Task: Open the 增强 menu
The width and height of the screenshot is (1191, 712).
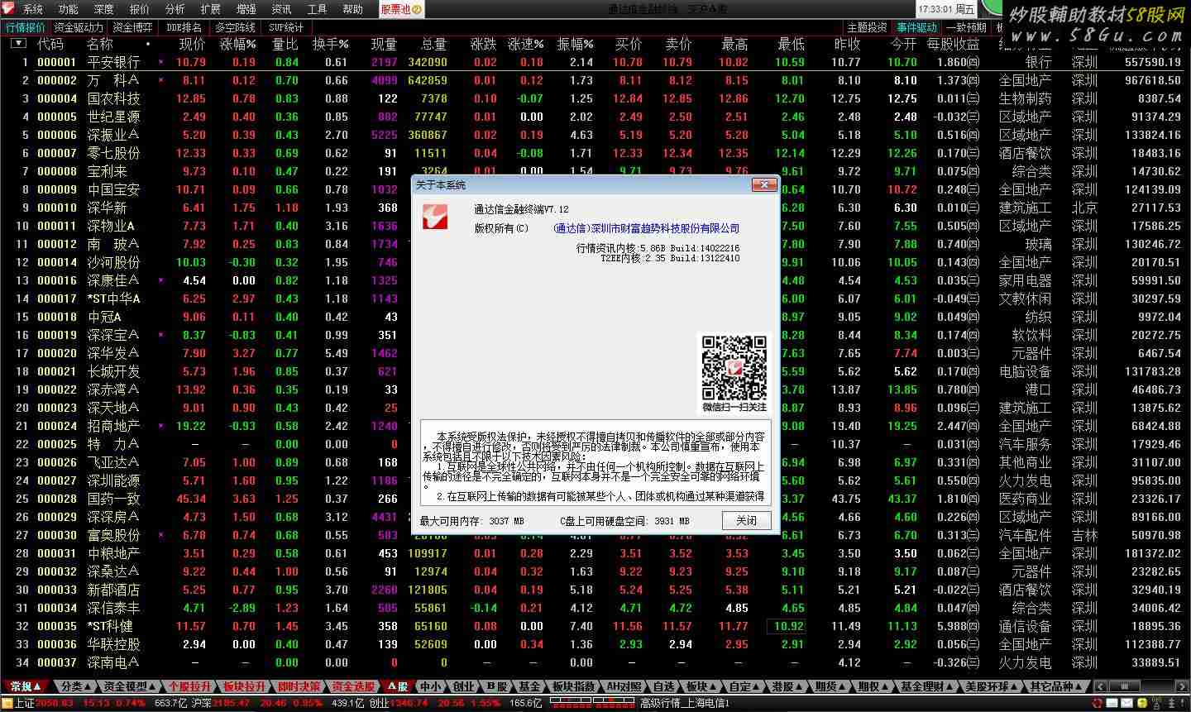Action: pos(246,9)
